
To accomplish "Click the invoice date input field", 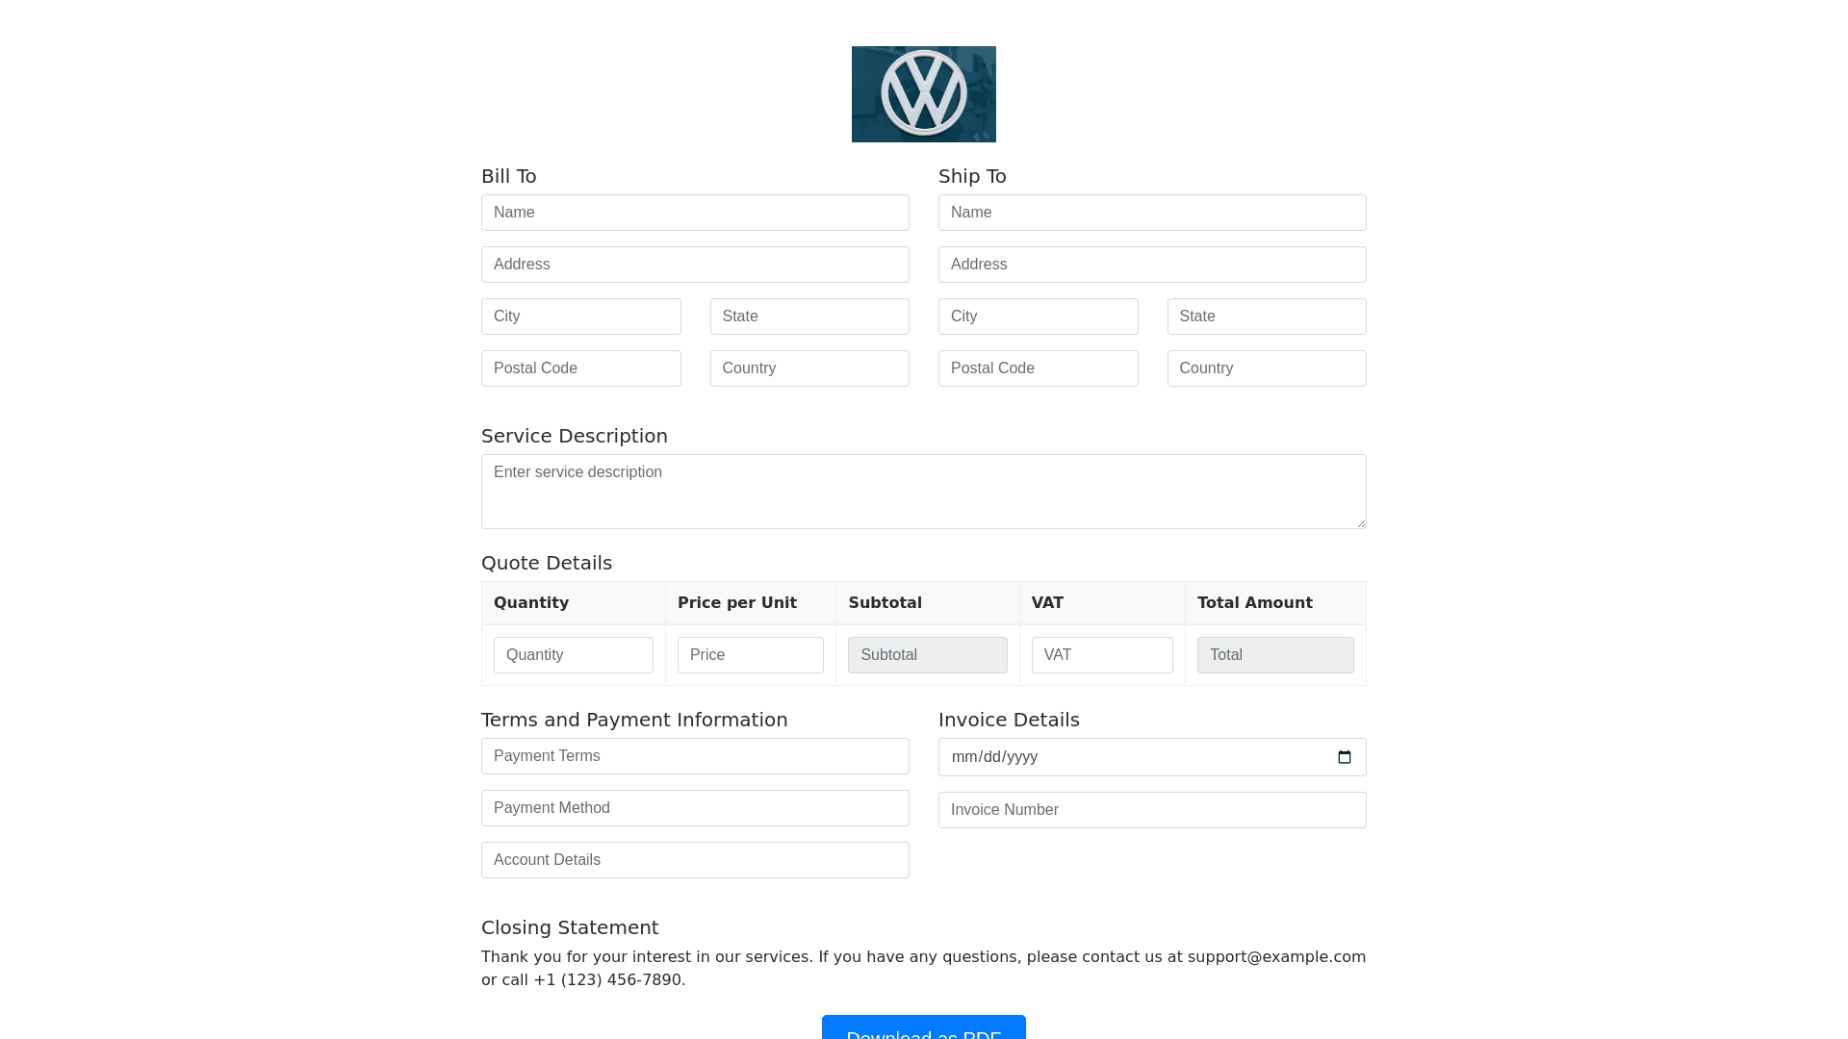I will pyautogui.click(x=1107, y=757).
